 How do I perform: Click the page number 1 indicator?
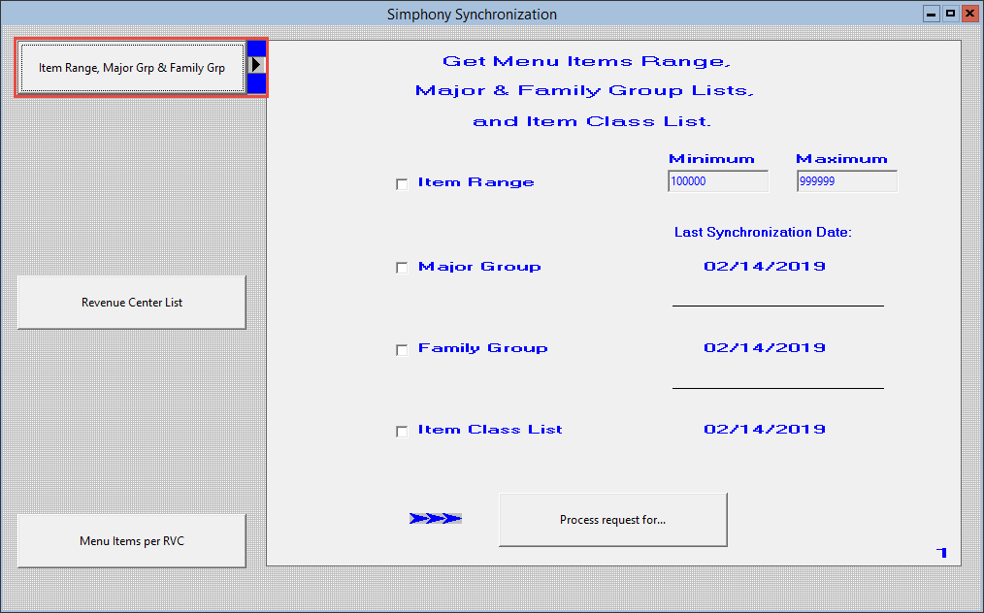pos(941,553)
